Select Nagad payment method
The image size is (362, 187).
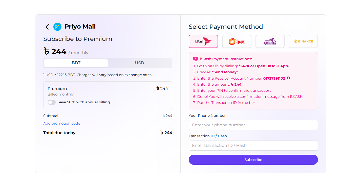(237, 41)
